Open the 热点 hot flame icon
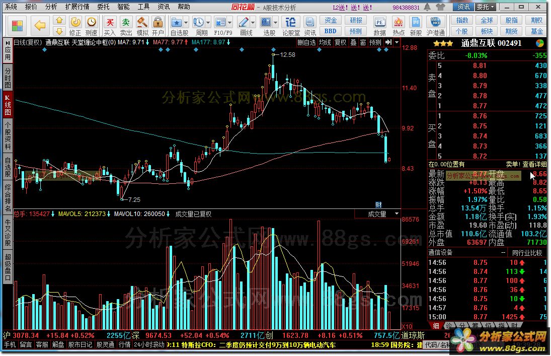551x356 pixels. [x=398, y=23]
